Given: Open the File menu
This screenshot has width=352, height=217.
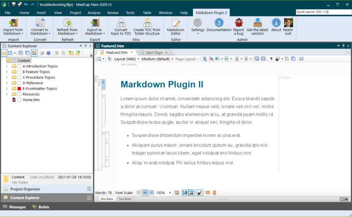Looking at the screenshot, I should (7, 13).
